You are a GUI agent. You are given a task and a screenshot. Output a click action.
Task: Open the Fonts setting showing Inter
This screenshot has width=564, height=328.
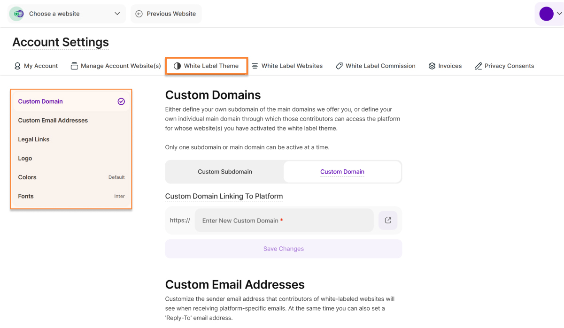[x=71, y=196]
